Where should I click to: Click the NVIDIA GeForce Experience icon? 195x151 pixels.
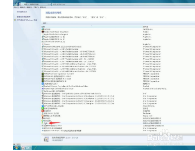click(x=43, y=74)
